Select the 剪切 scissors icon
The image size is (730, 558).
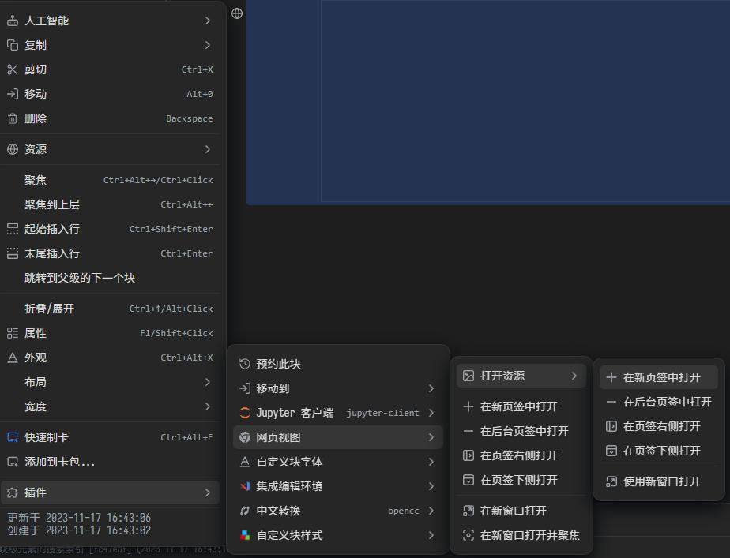[x=11, y=69]
